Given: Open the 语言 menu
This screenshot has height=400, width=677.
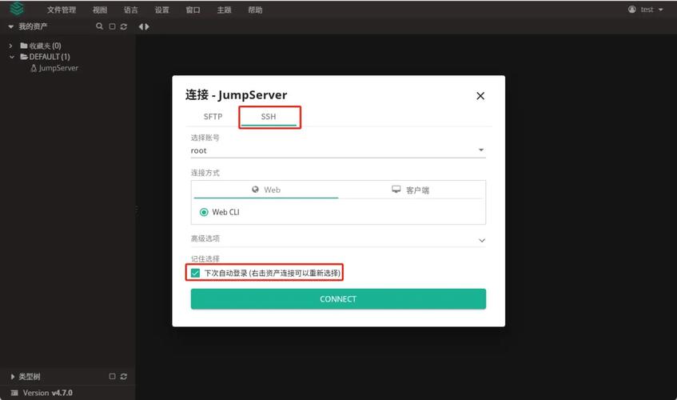Looking at the screenshot, I should point(131,10).
